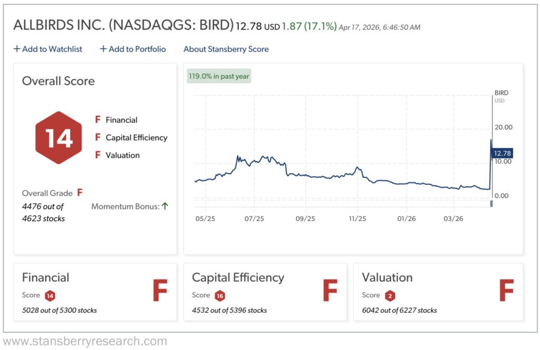Click the green Momentum Bonus up arrow
Screen dimensions: 540x350
(x=165, y=206)
